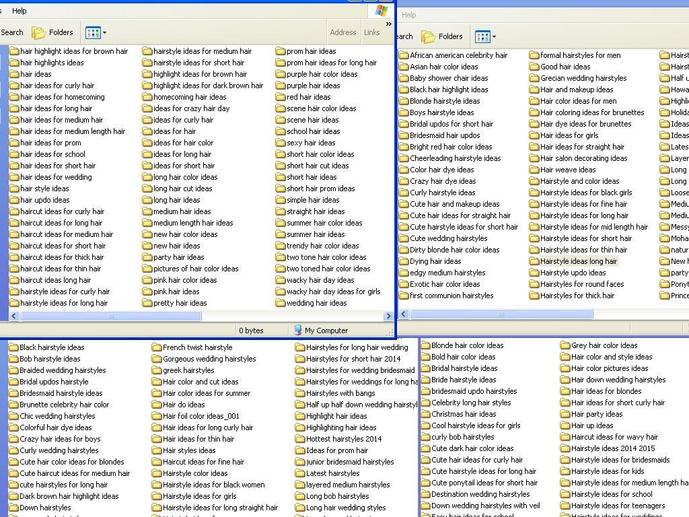The height and width of the screenshot is (517, 689).
Task: Click Folders button in right window toolbar
Action: (x=442, y=36)
